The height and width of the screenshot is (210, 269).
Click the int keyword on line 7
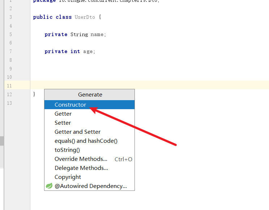point(75,51)
